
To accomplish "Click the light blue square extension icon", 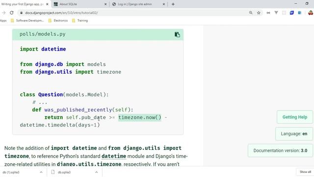I will click(300, 13).
